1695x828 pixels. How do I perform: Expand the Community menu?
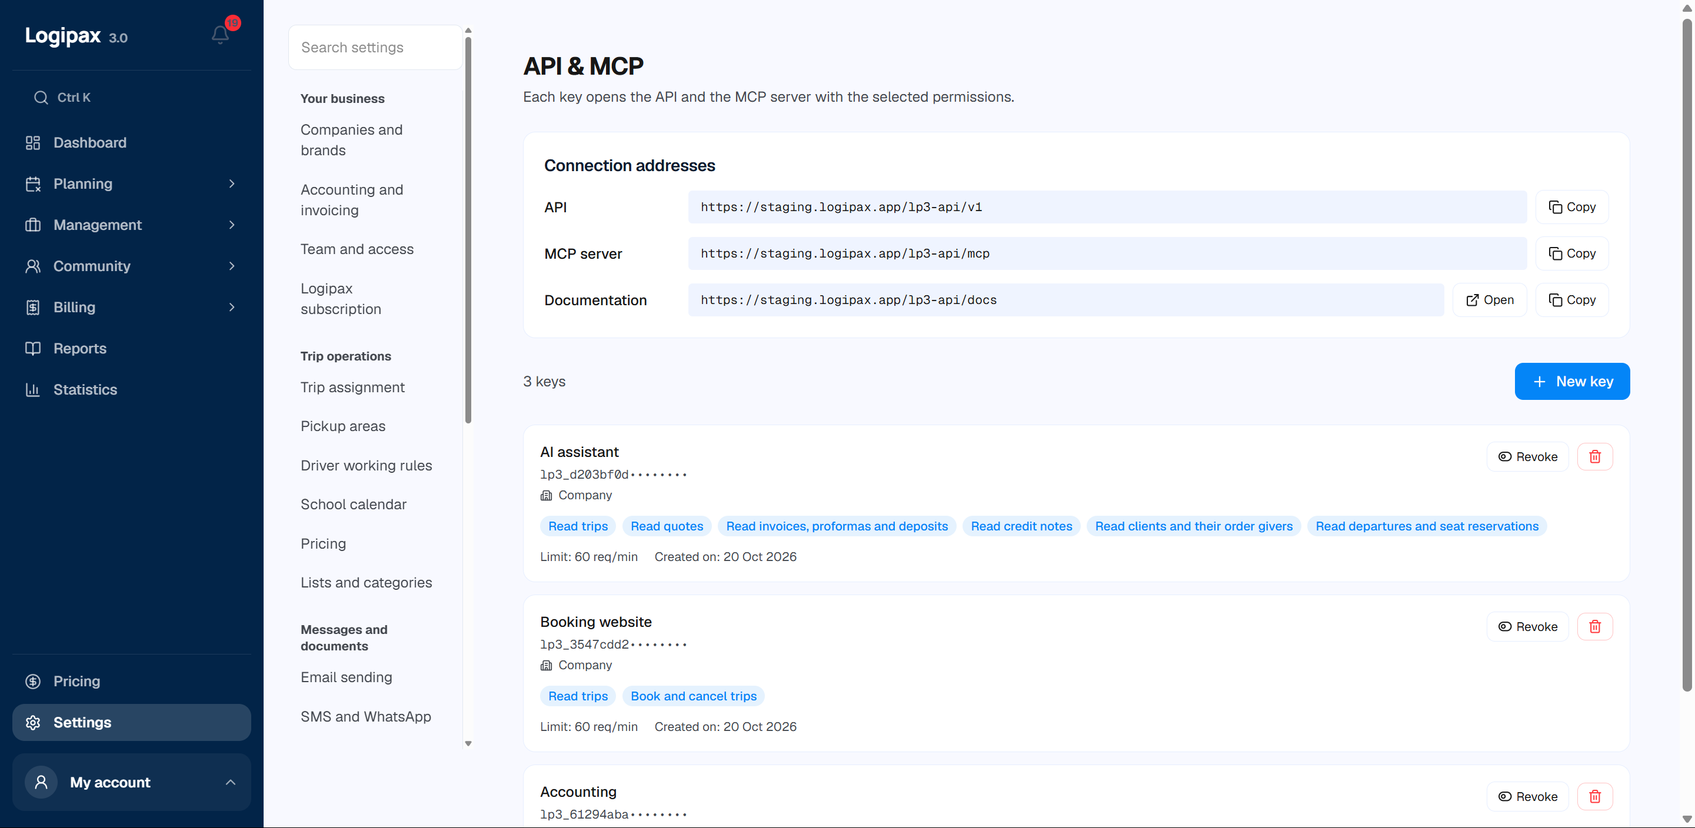point(131,266)
